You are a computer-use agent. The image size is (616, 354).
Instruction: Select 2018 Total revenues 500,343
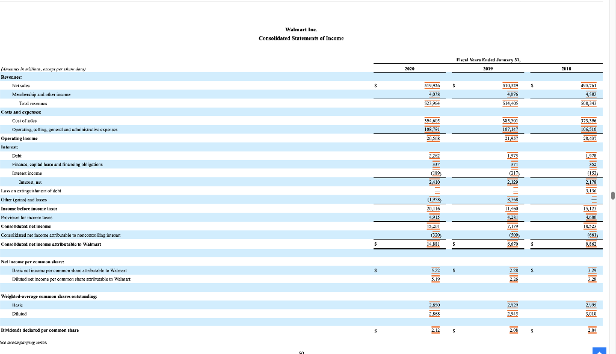coord(588,103)
